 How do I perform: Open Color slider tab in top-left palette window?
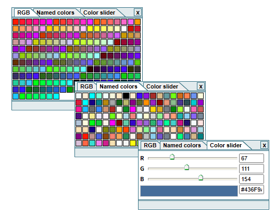tap(99, 12)
